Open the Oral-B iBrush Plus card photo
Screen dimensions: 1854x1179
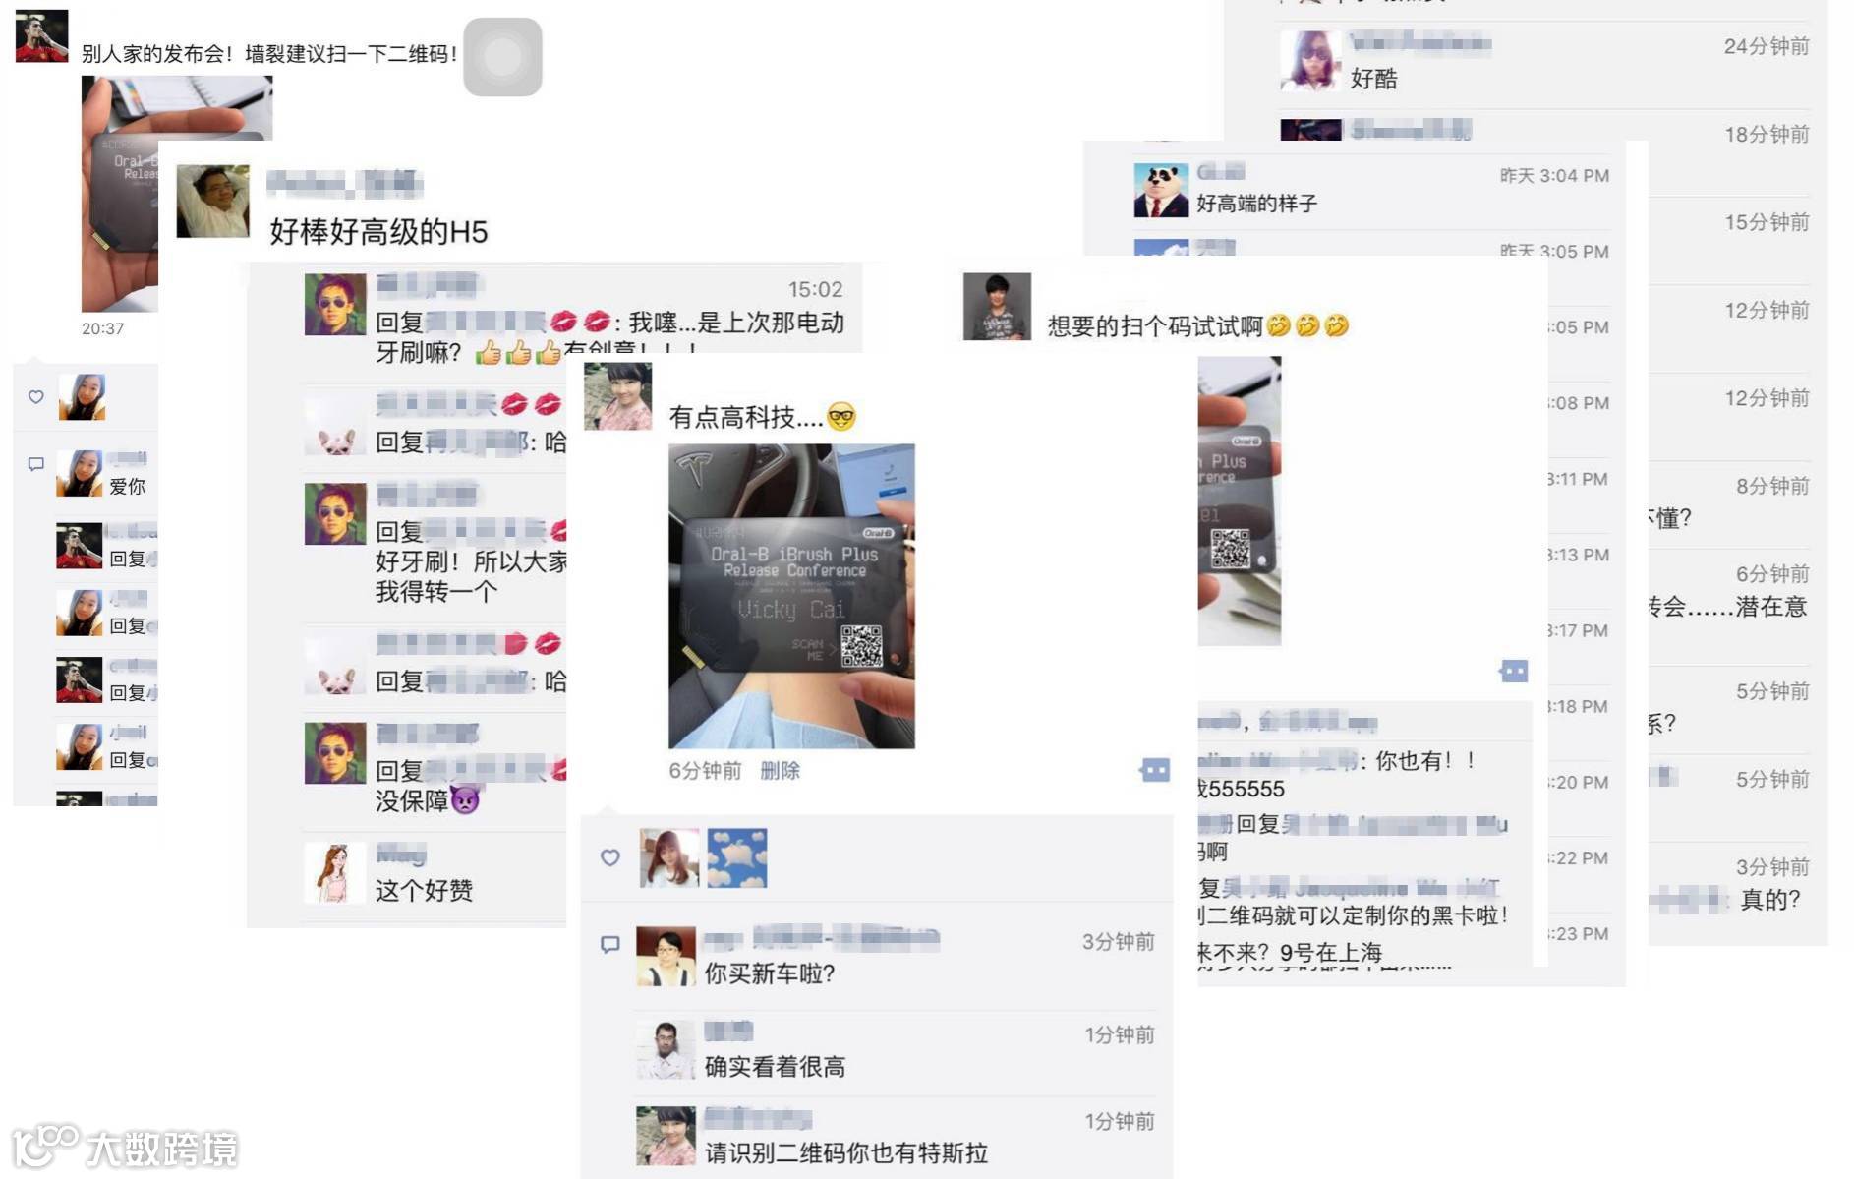click(x=791, y=596)
